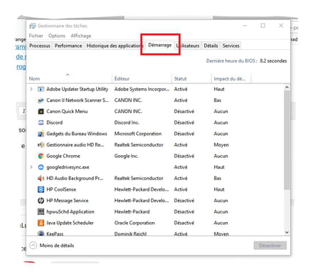Switch to the Détails tab
313x279 pixels.
(211, 46)
